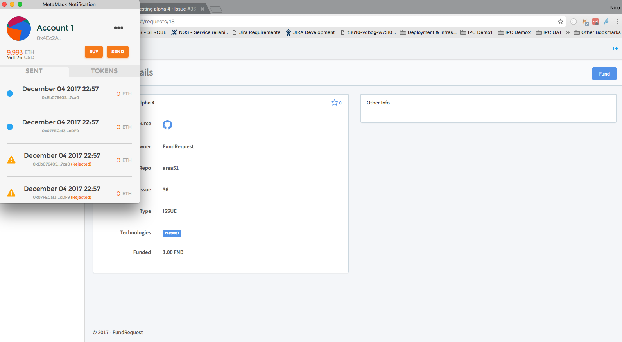The height and width of the screenshot is (342, 622).
Task: Open second pending transaction 0x07FECaf3...cDF9
Action: 69,127
